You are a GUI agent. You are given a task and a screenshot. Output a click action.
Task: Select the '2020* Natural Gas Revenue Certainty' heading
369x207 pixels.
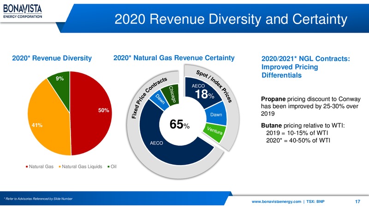(174, 58)
